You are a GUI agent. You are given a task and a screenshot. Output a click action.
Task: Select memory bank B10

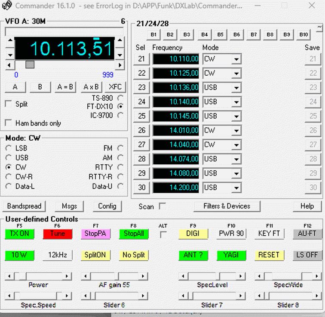(304, 34)
